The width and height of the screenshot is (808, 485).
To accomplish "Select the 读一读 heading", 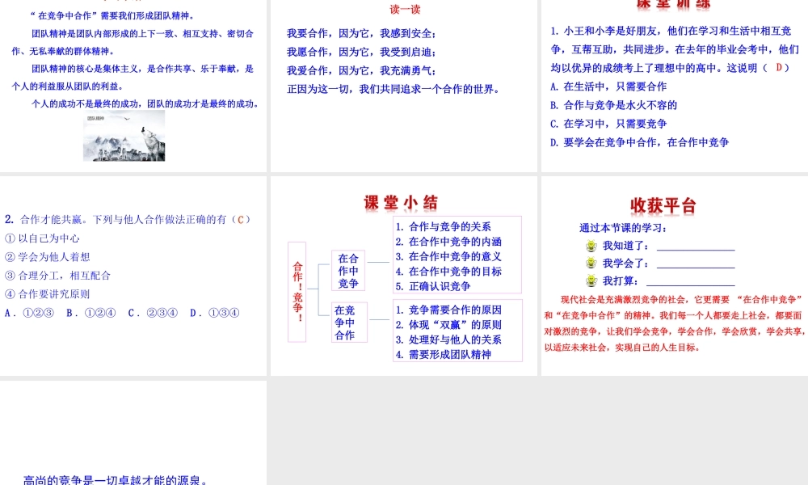I will point(405,9).
